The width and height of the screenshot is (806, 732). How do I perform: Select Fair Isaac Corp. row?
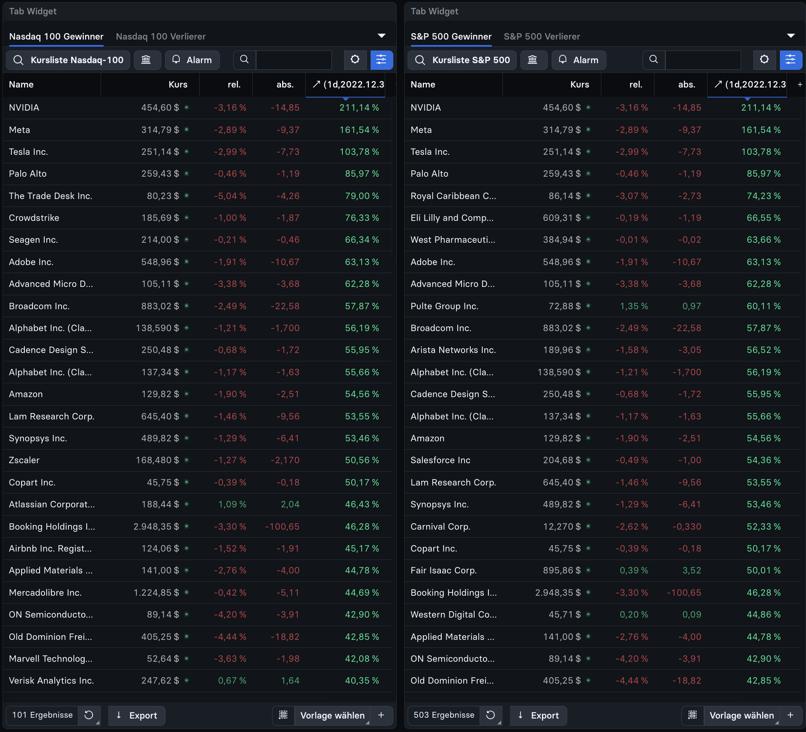point(603,570)
